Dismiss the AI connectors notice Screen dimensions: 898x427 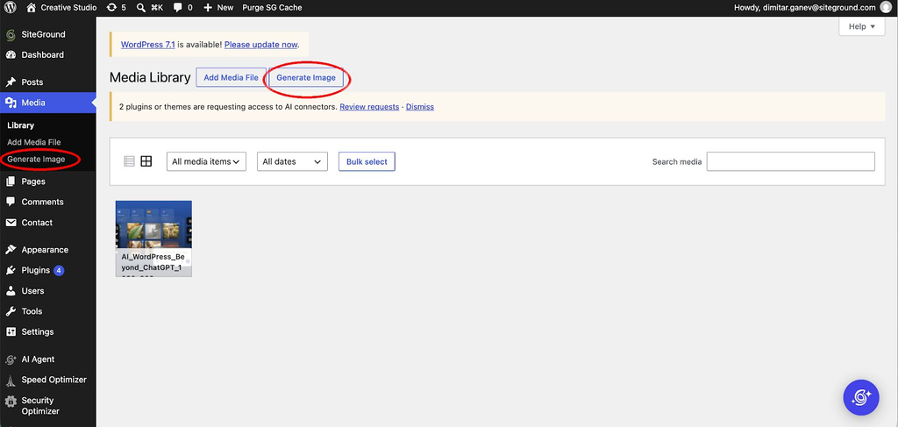(x=420, y=106)
